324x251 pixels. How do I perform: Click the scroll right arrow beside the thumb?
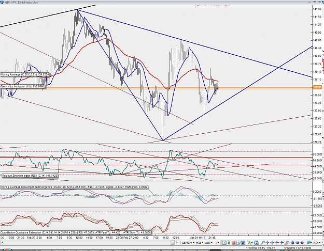[177, 243]
